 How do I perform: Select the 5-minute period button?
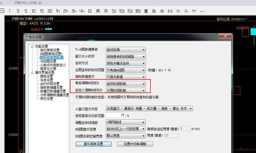[x=26, y=11]
